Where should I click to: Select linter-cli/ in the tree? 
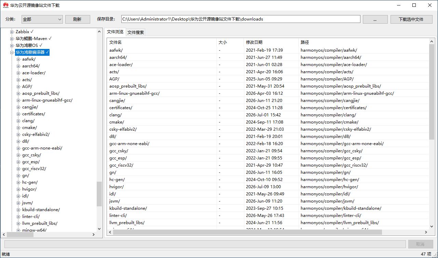(31, 217)
